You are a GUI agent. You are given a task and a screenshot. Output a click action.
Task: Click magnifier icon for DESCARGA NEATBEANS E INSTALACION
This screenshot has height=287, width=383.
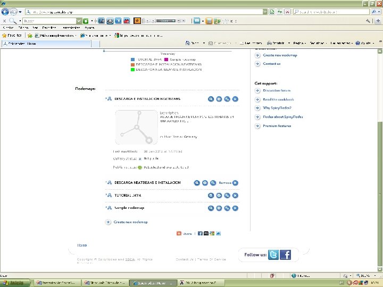tap(197, 183)
